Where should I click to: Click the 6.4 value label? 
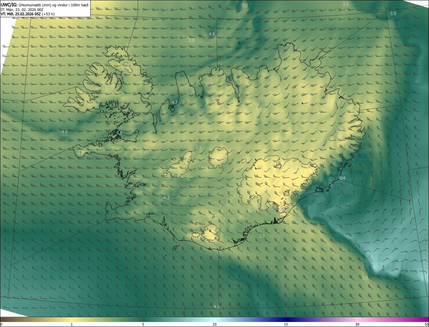click(x=342, y=178)
